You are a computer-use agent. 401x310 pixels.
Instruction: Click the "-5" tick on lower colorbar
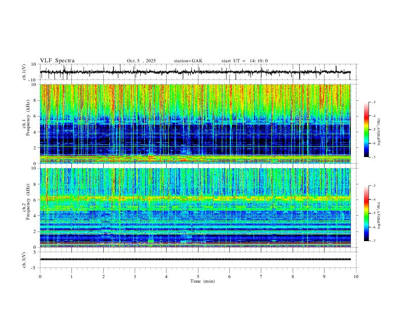373,213
